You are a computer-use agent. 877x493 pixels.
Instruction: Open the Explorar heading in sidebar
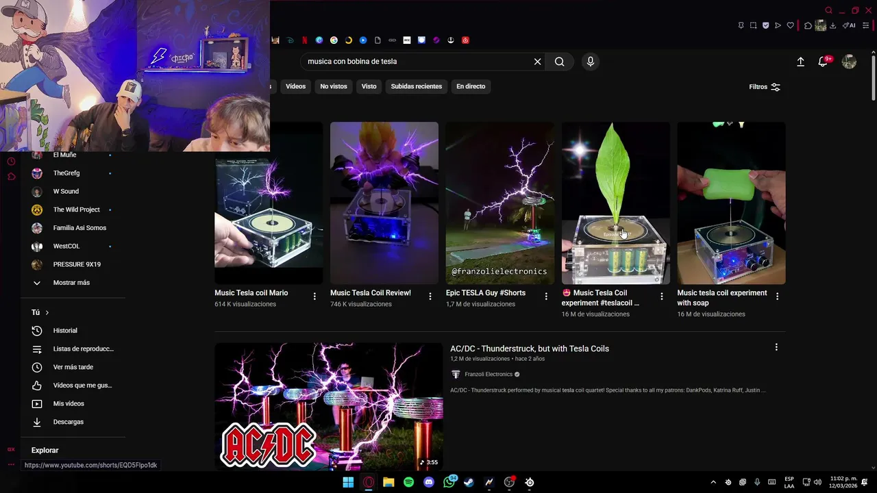point(45,451)
